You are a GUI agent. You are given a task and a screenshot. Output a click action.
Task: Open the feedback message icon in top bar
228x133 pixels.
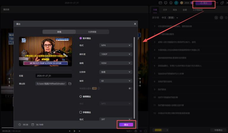tap(166, 3)
